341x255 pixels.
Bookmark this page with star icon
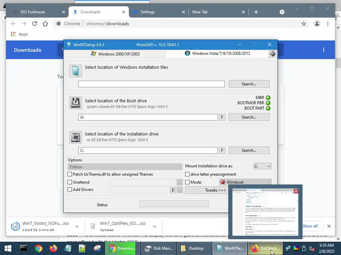click(x=304, y=24)
